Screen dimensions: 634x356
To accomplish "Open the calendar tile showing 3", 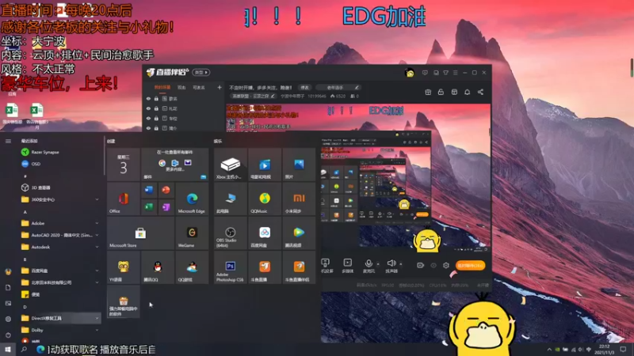I will (124, 165).
